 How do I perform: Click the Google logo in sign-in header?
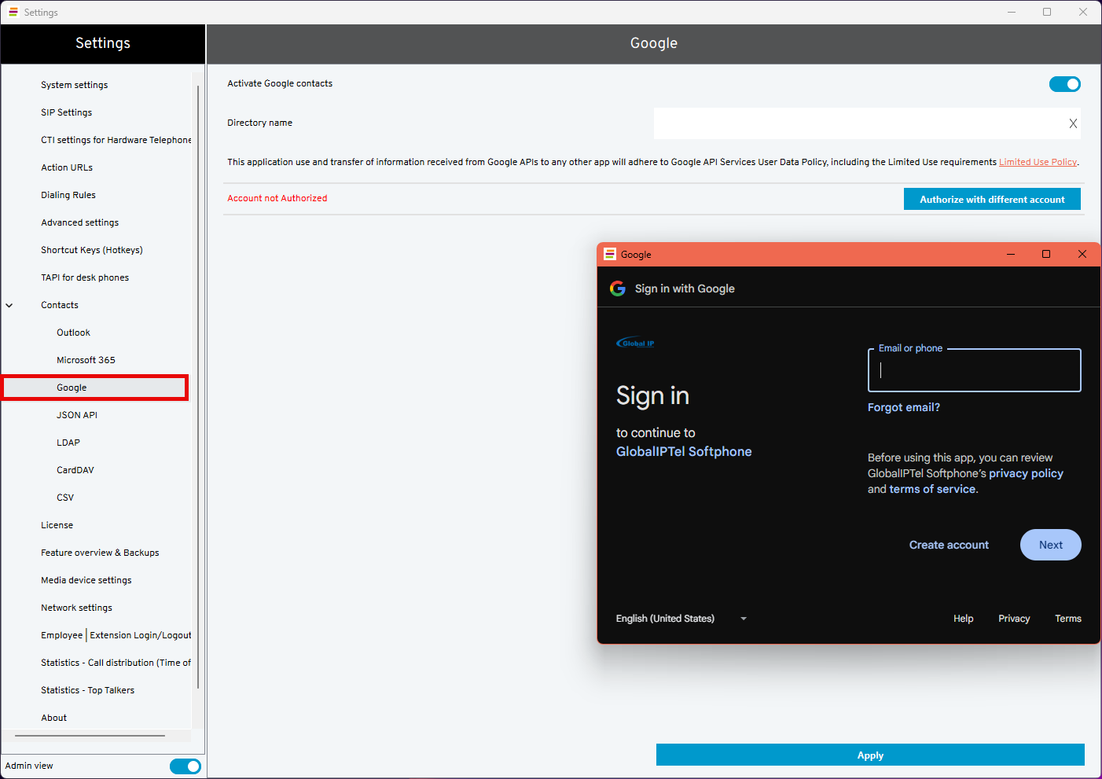pos(618,288)
